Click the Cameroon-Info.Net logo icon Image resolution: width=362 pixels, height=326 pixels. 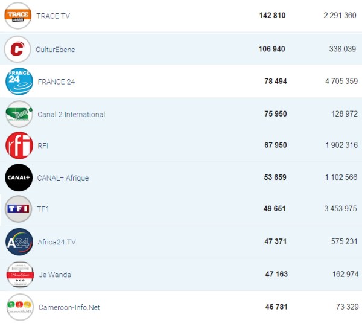tap(19, 307)
